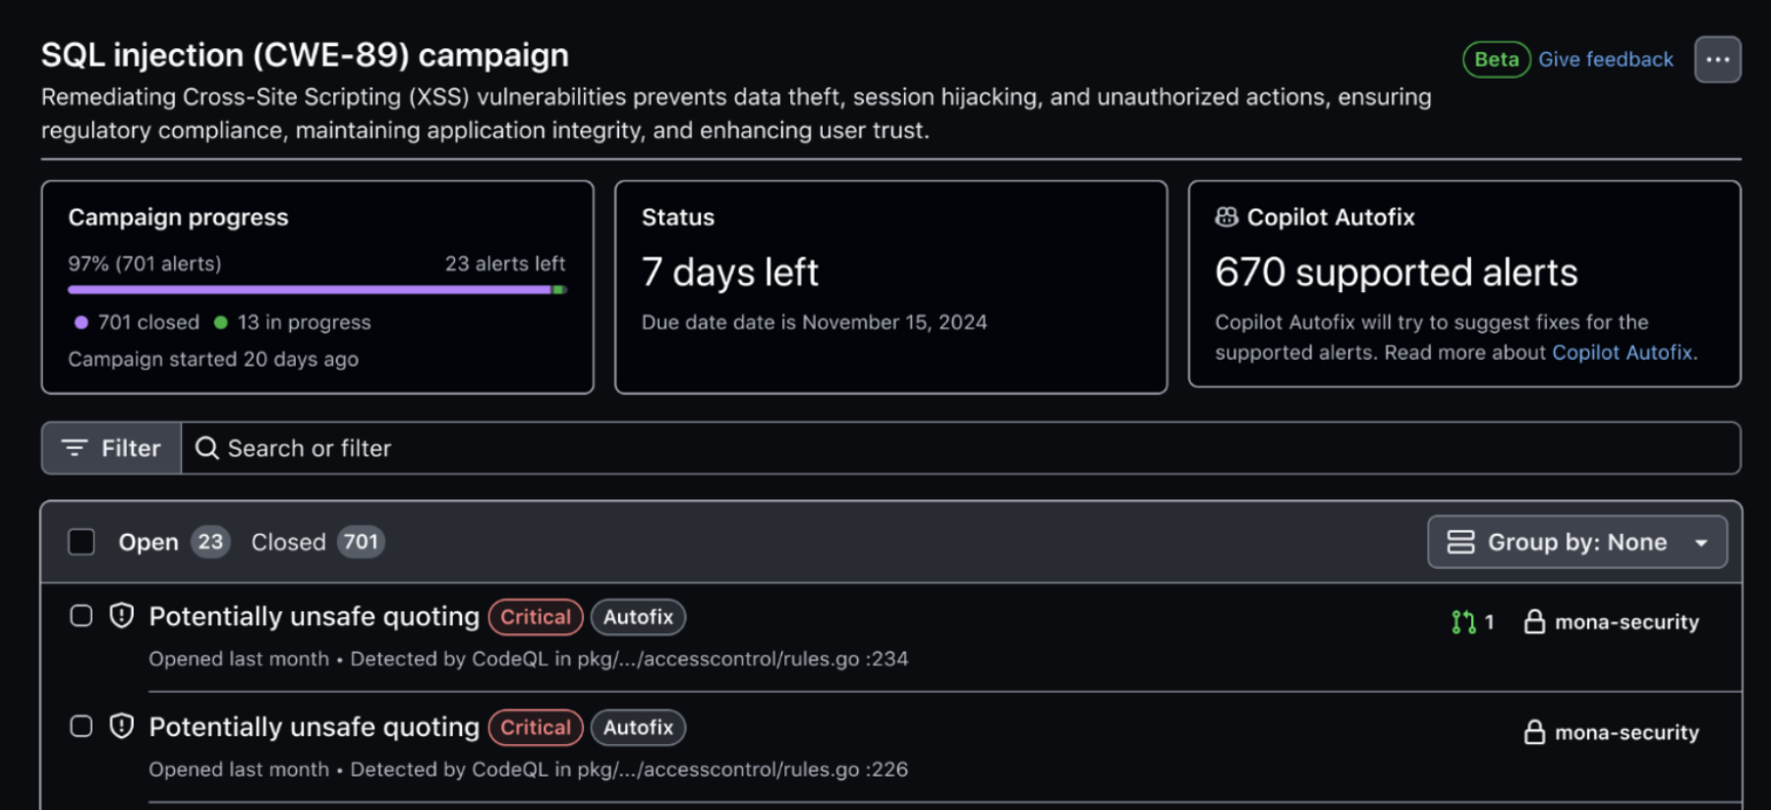The height and width of the screenshot is (810, 1771).
Task: Click the shield icon of the rules.go :226 alert
Action: [x=122, y=726]
